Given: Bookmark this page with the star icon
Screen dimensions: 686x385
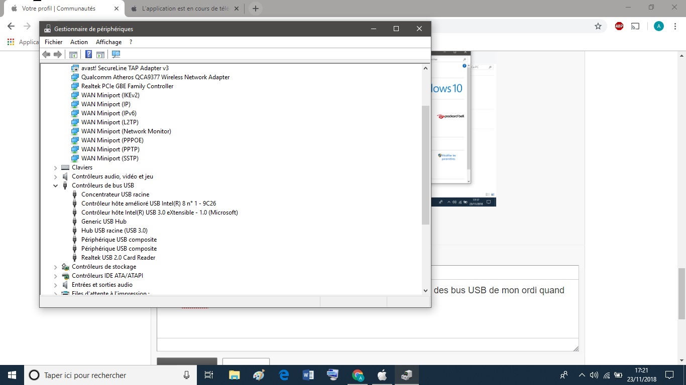Looking at the screenshot, I should tap(598, 26).
